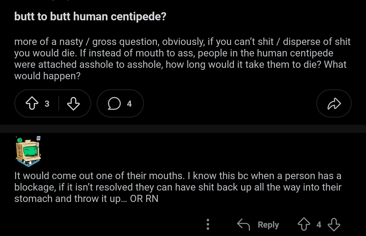Share the post using the arrow icon
The image size is (366, 236).
click(x=334, y=103)
